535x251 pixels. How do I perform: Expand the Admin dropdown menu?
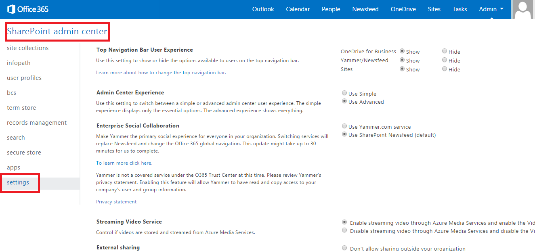pyautogui.click(x=491, y=9)
